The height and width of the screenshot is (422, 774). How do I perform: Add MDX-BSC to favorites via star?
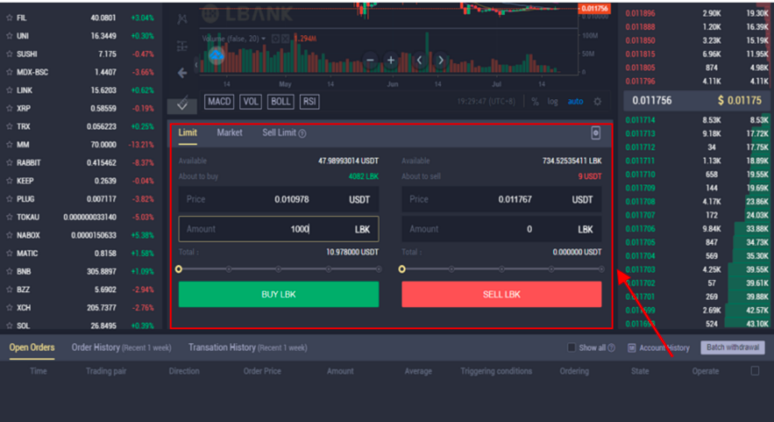(9, 73)
